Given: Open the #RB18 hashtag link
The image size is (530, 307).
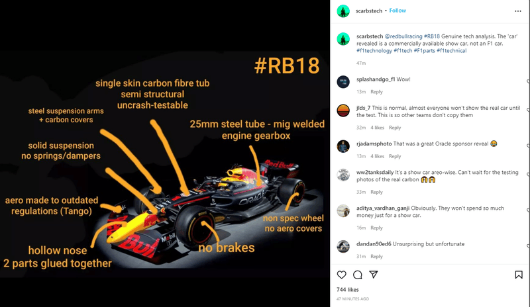Looking at the screenshot, I should pyautogui.click(x=432, y=36).
